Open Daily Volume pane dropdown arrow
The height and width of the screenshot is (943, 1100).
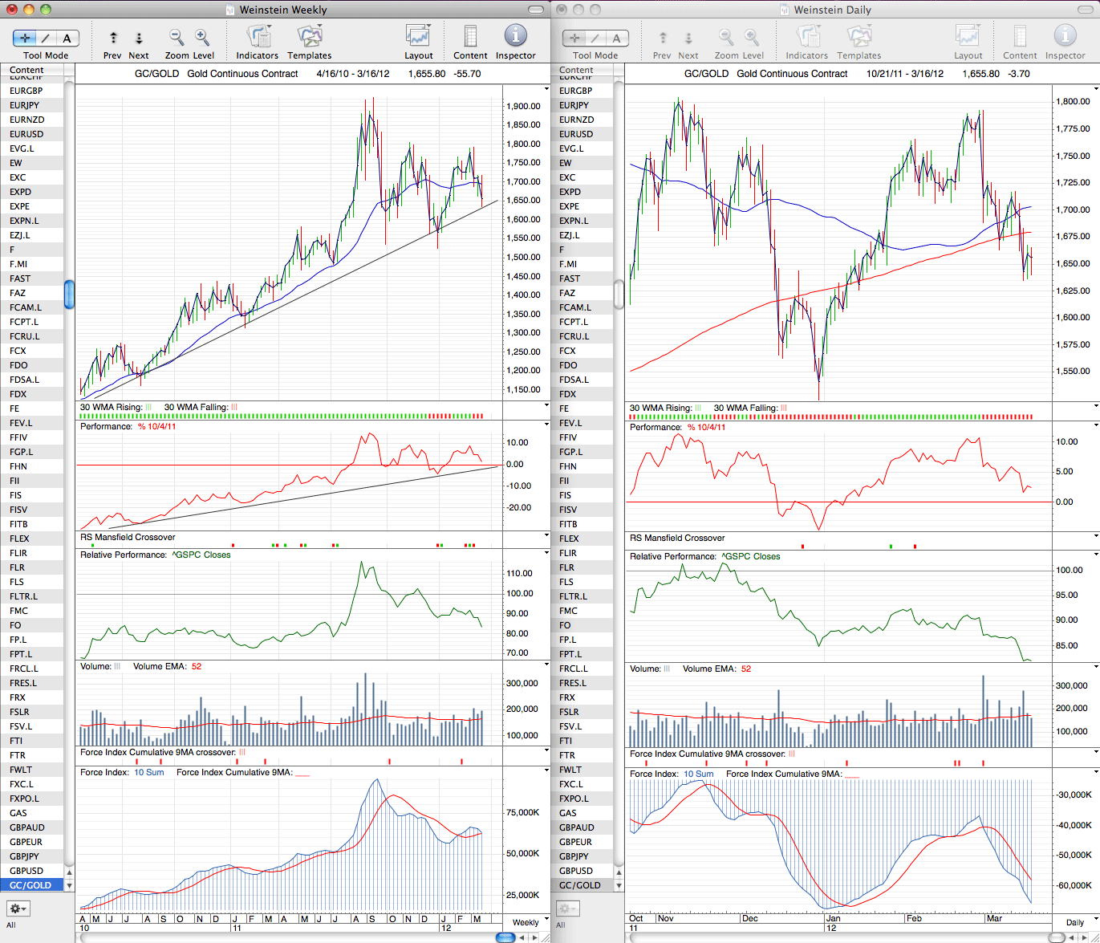point(1096,667)
